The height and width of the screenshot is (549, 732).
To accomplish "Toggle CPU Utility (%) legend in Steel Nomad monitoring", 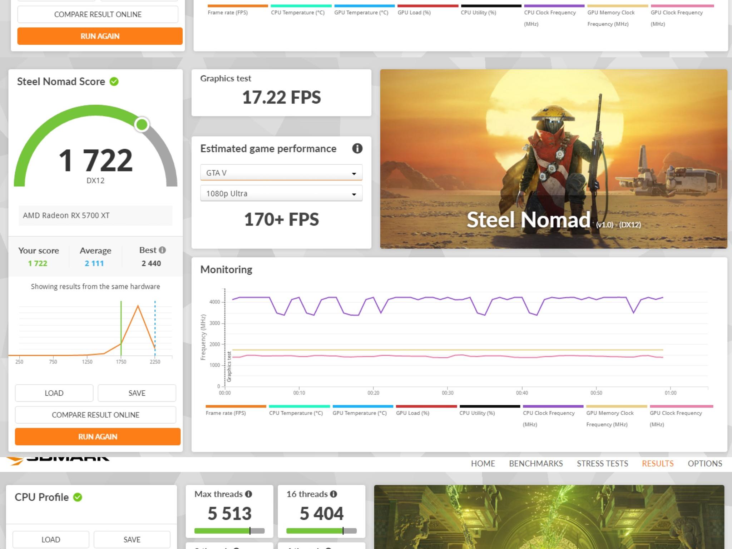I will tap(490, 411).
